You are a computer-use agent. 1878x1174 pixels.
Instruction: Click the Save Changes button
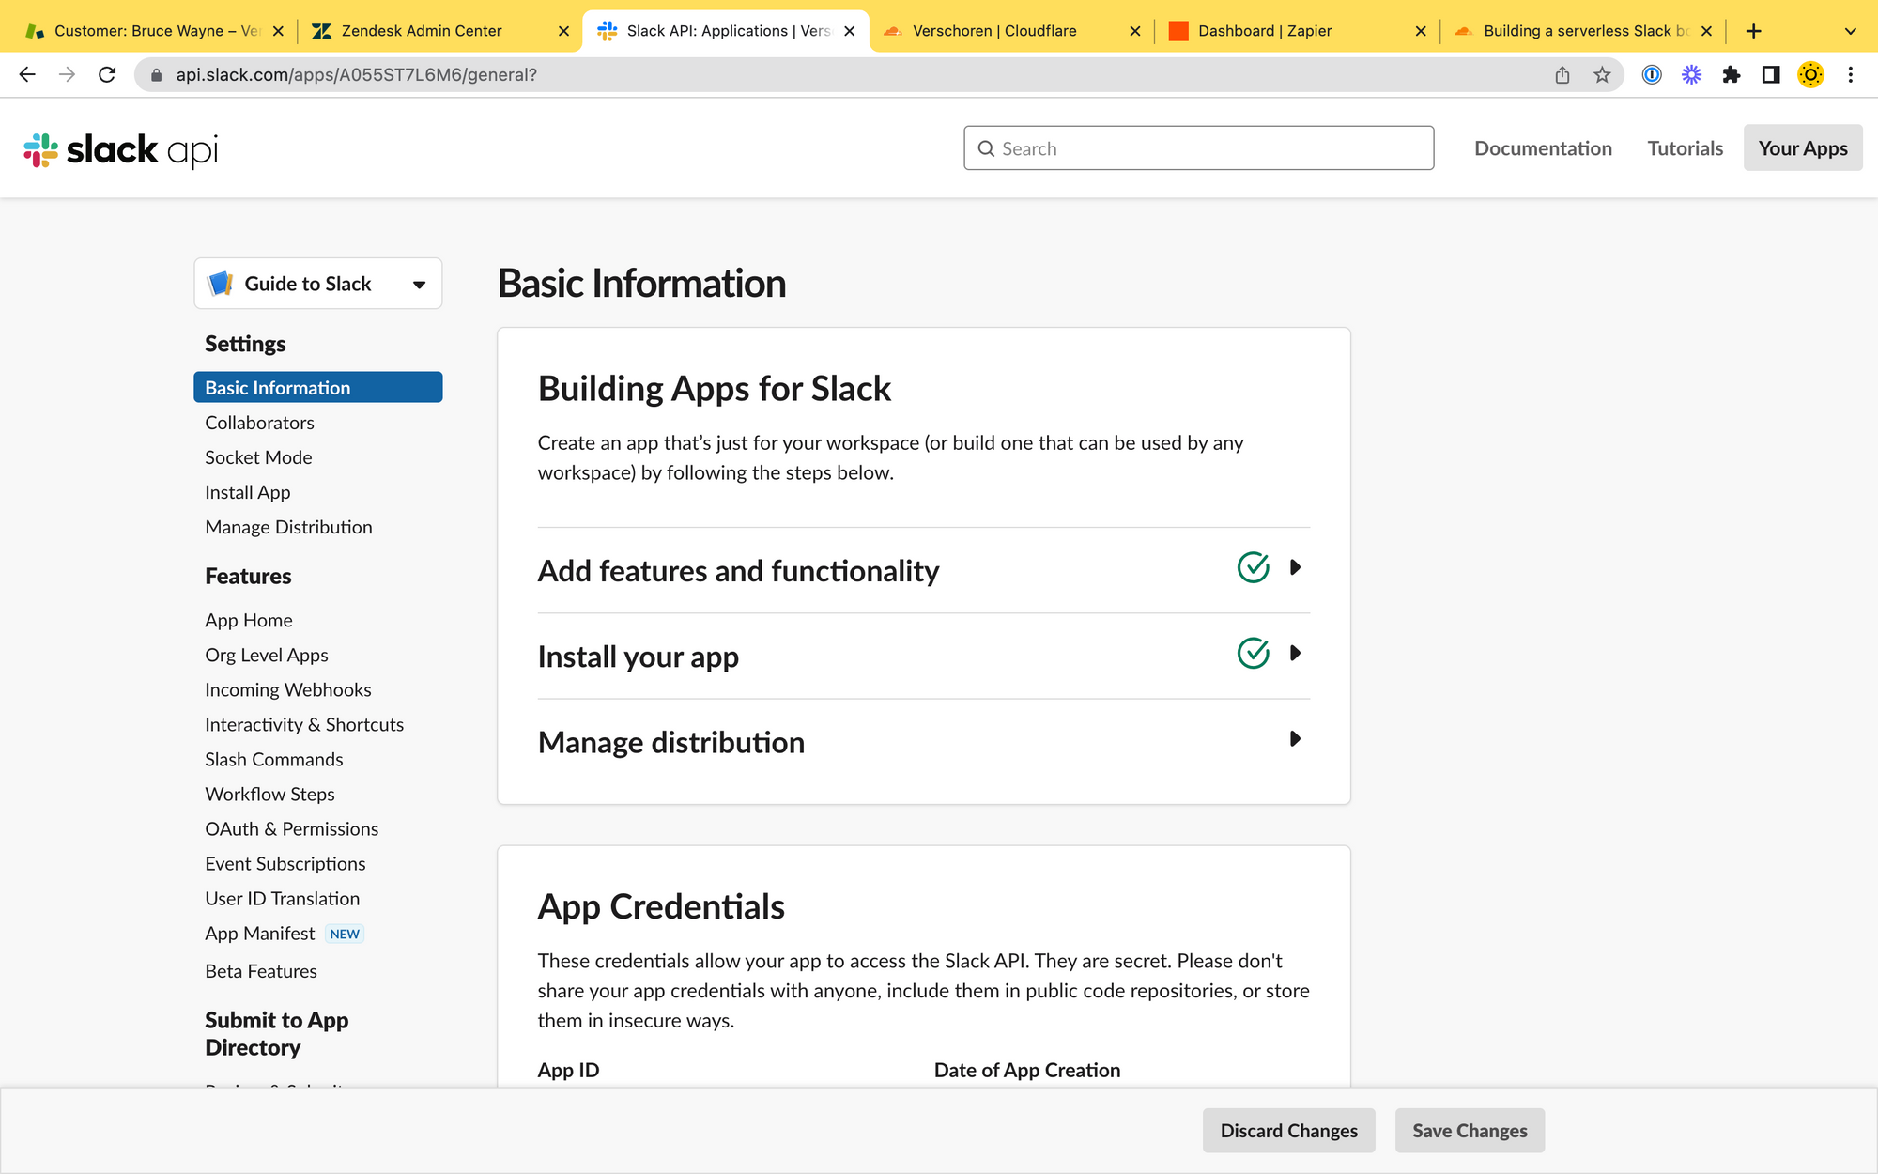[1470, 1131]
